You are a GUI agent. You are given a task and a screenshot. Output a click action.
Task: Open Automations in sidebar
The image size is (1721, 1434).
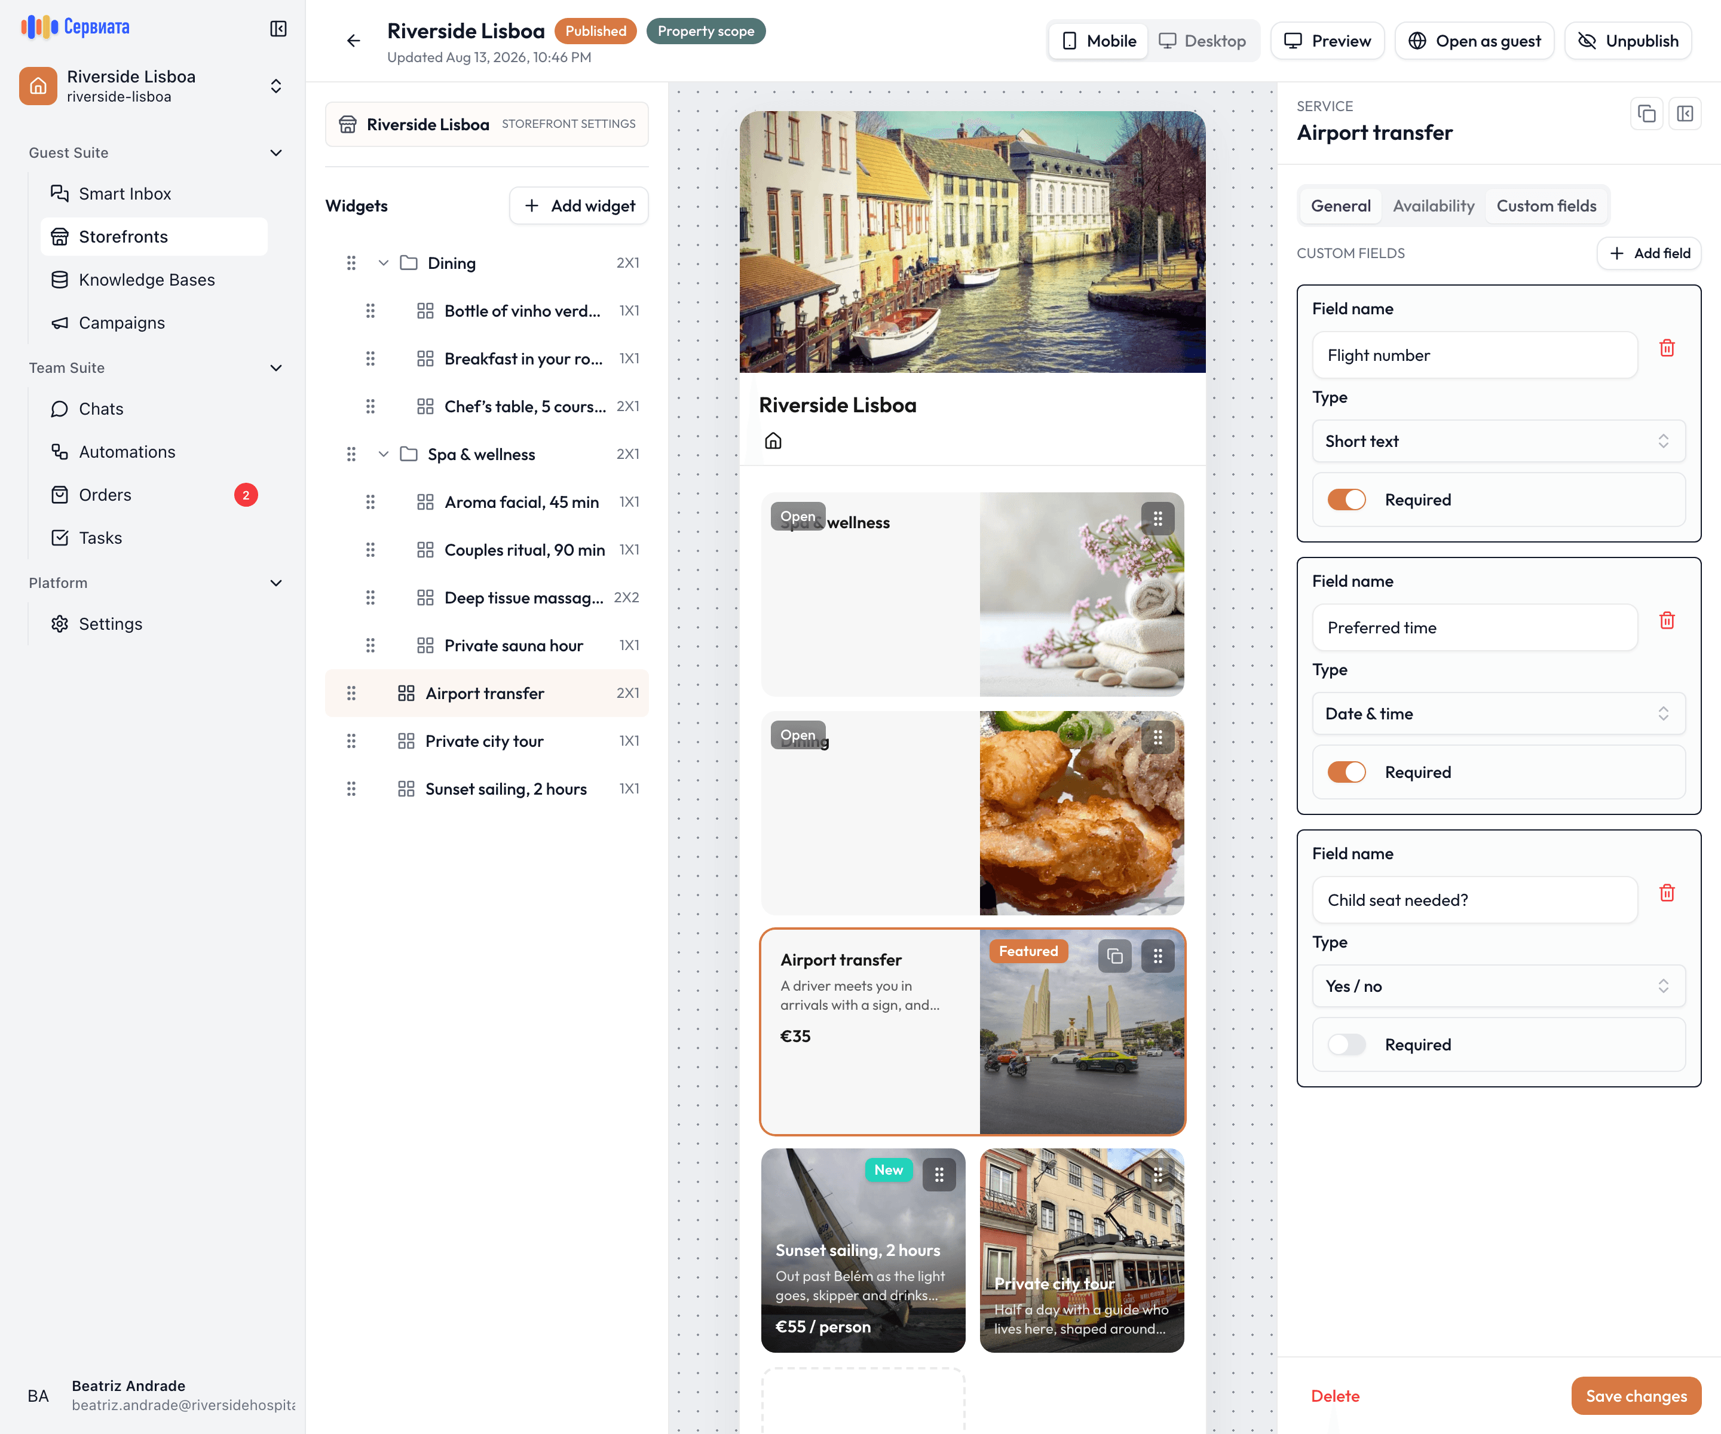[154, 452]
